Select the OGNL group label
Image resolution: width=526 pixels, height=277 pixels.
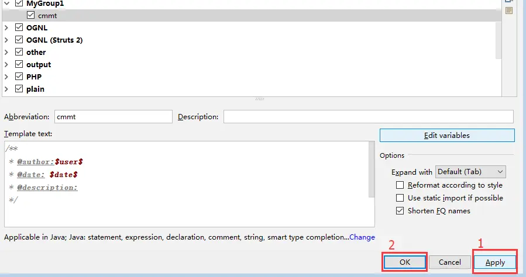pos(37,27)
